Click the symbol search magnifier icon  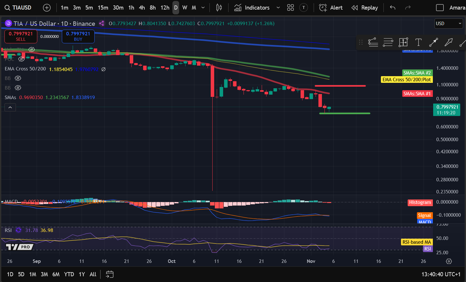(7, 7)
